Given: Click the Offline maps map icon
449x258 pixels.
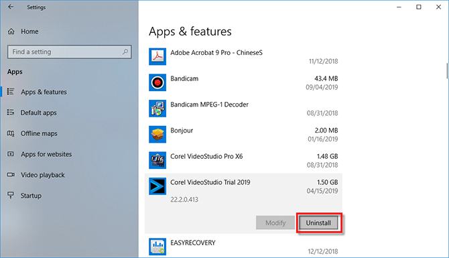Looking at the screenshot, I should (x=11, y=133).
